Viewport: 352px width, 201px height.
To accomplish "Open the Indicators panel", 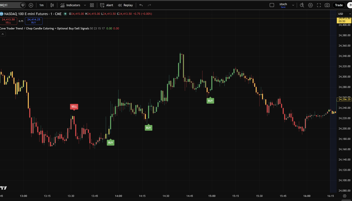I will pyautogui.click(x=70, y=5).
